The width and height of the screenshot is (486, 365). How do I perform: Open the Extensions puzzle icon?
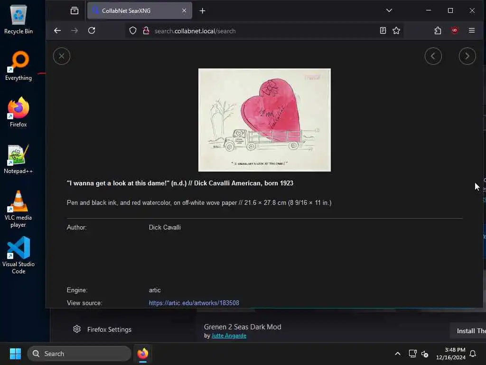[x=438, y=30]
